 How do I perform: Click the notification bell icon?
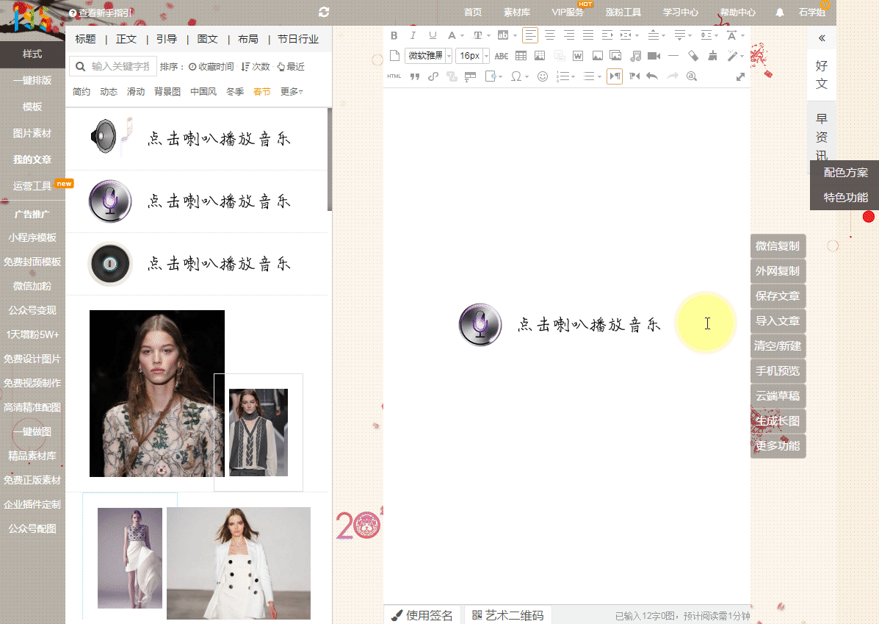click(x=780, y=12)
